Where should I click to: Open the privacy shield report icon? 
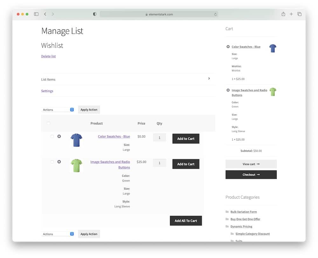click(94, 14)
